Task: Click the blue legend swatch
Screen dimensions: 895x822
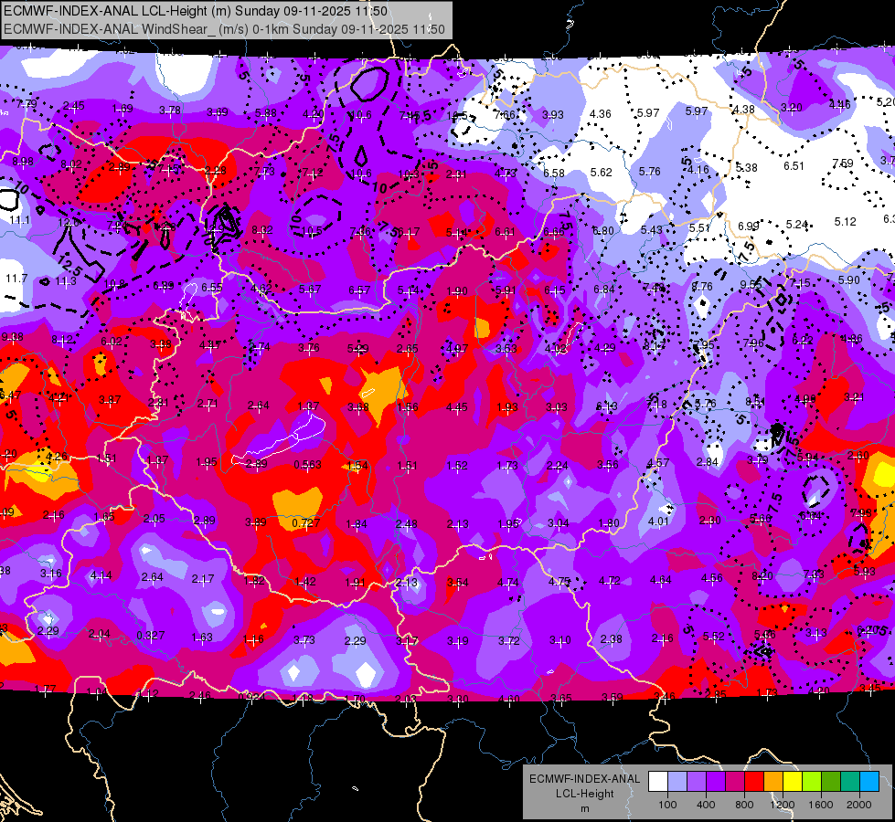Action: pyautogui.click(x=869, y=782)
